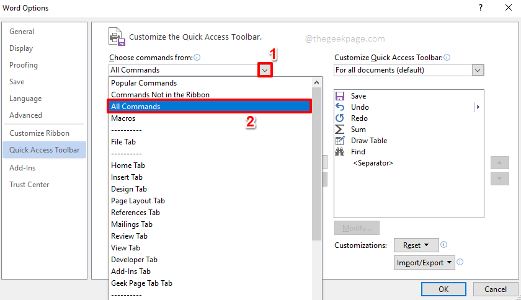
Task: Choose Commands Not in the Ribbon option
Action: (160, 95)
